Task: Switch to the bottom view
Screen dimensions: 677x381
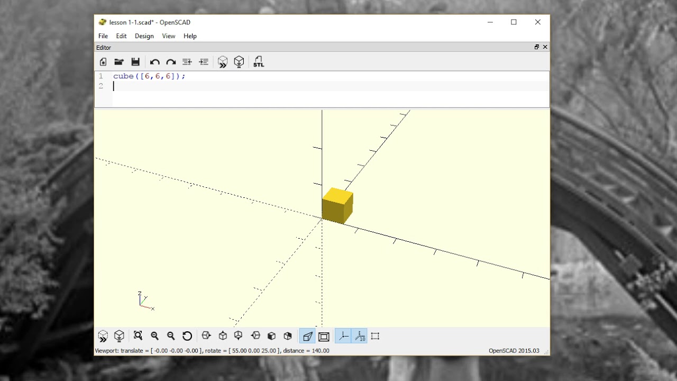Action: coord(239,335)
